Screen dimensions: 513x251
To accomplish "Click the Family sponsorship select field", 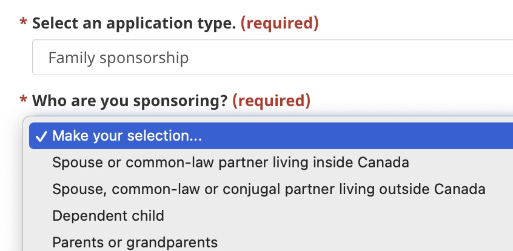I will (x=273, y=58).
